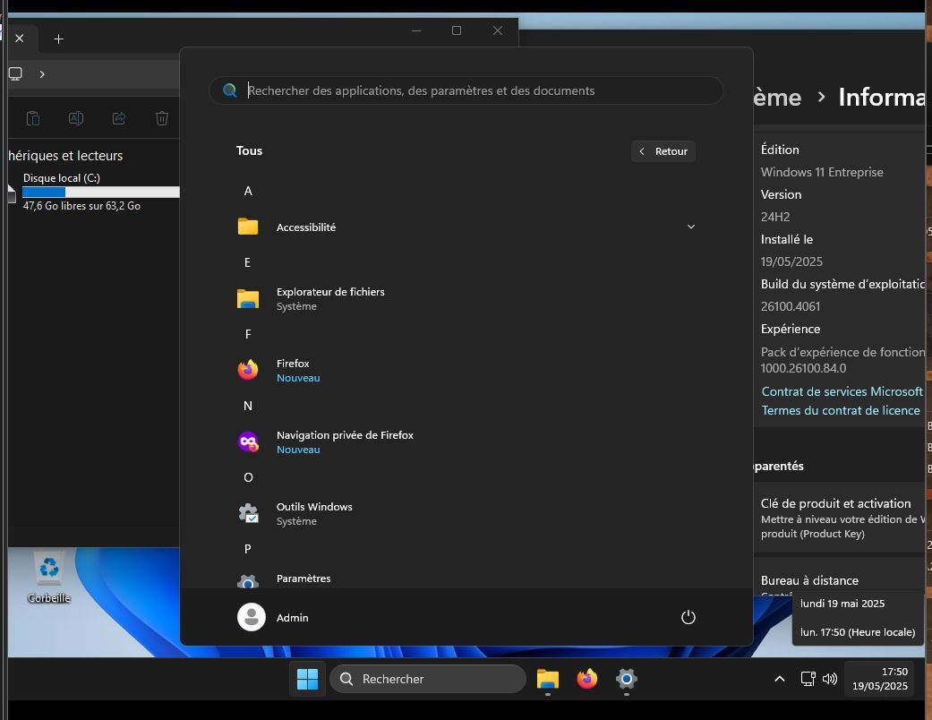The image size is (932, 720).
Task: Click the Retour button
Action: pos(663,151)
